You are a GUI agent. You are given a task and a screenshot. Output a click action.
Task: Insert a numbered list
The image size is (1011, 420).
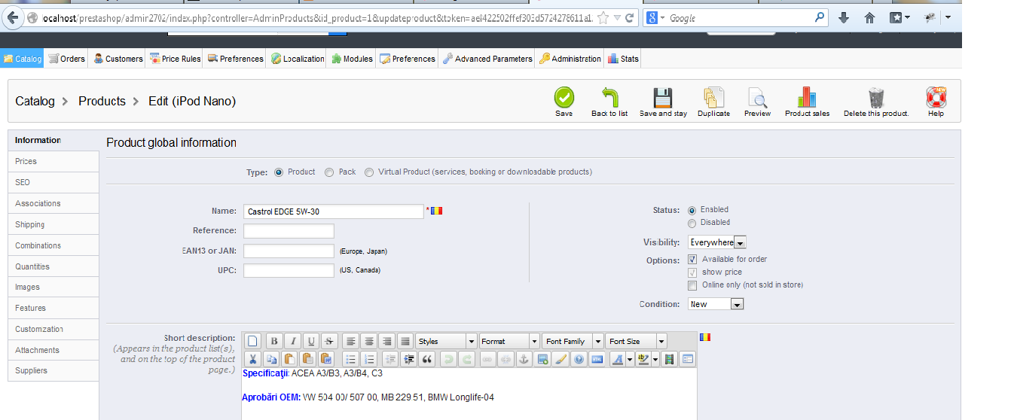[368, 359]
